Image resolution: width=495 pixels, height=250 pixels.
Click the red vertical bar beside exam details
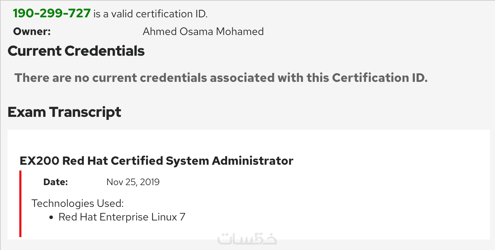coord(21,203)
